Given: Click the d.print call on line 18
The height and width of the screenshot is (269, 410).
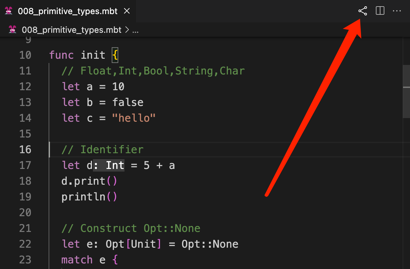Looking at the screenshot, I should click(83, 181).
